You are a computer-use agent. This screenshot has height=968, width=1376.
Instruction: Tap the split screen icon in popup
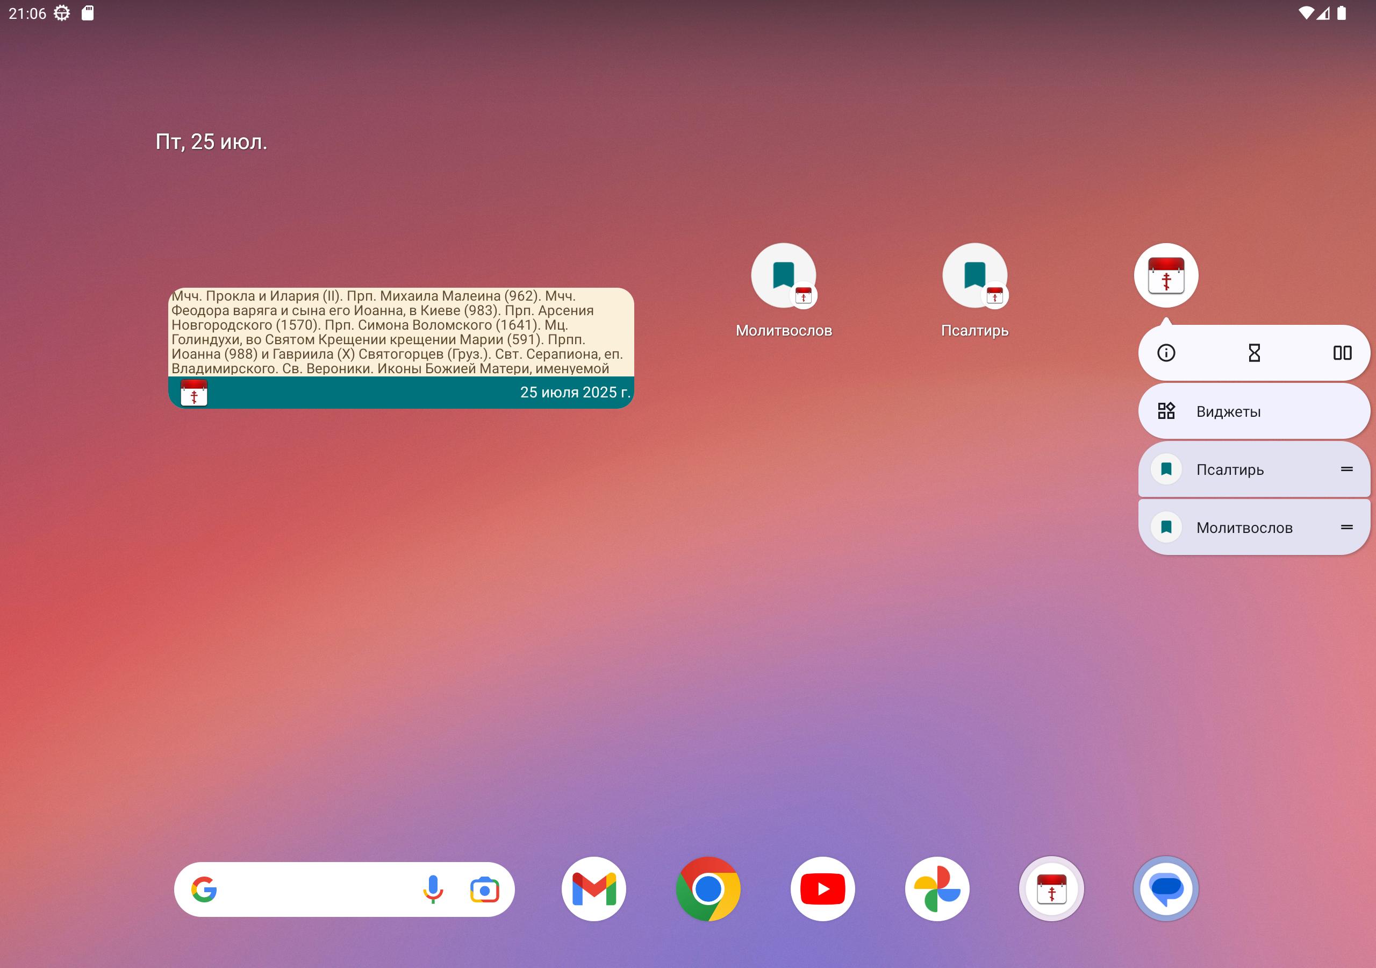[x=1342, y=353]
